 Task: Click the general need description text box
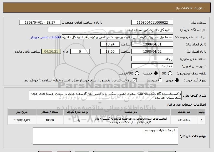105,95
